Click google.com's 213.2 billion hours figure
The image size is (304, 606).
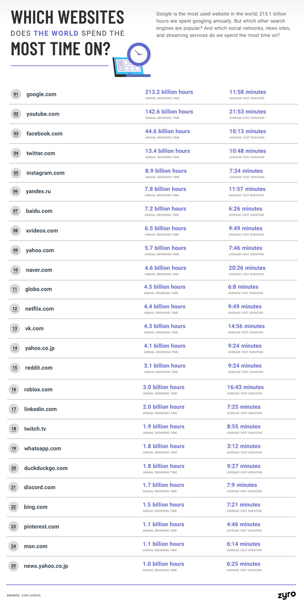point(169,92)
